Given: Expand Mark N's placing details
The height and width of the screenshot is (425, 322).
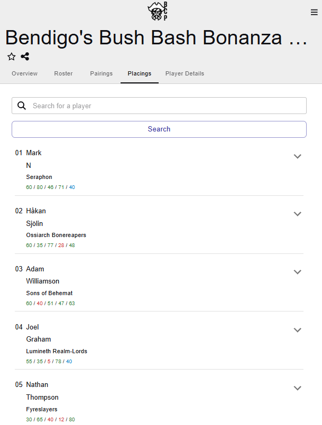Looking at the screenshot, I should tap(297, 156).
